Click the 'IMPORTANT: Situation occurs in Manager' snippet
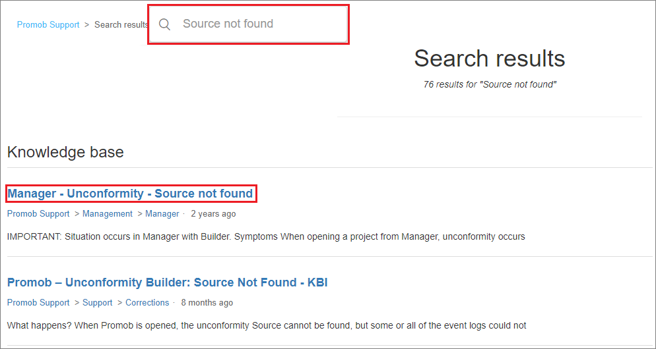 pyautogui.click(x=266, y=236)
